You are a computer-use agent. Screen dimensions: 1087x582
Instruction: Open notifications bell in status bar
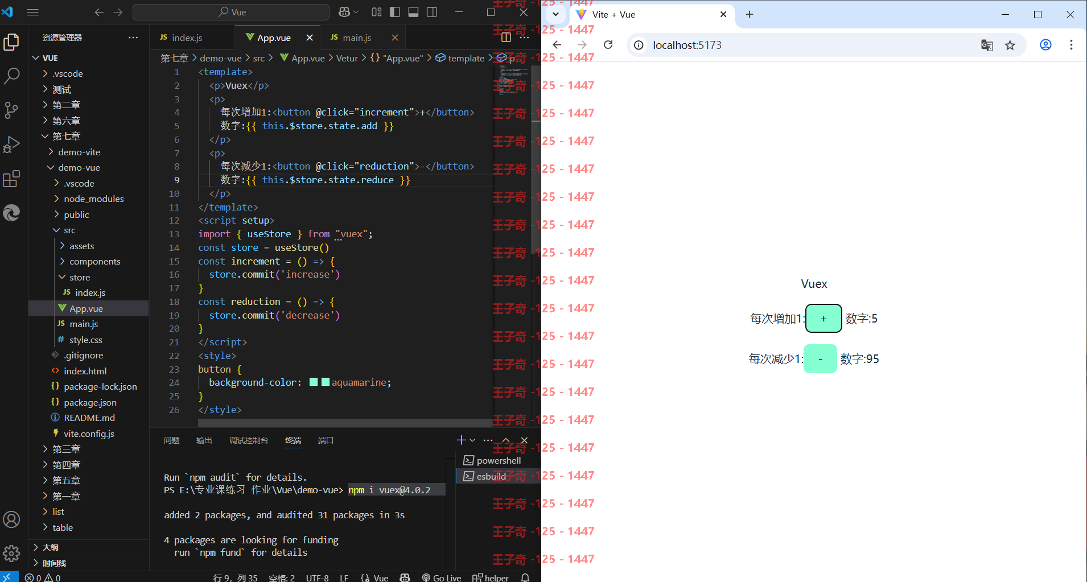click(x=525, y=577)
